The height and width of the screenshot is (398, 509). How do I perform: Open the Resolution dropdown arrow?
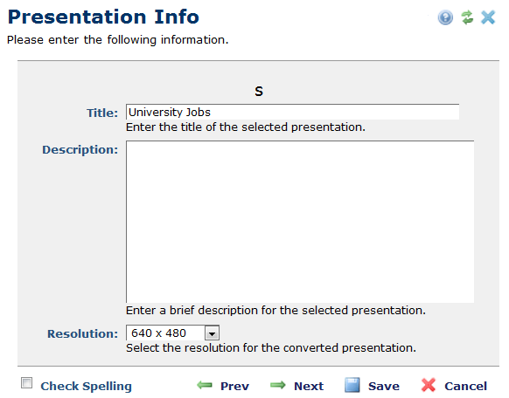(212, 333)
